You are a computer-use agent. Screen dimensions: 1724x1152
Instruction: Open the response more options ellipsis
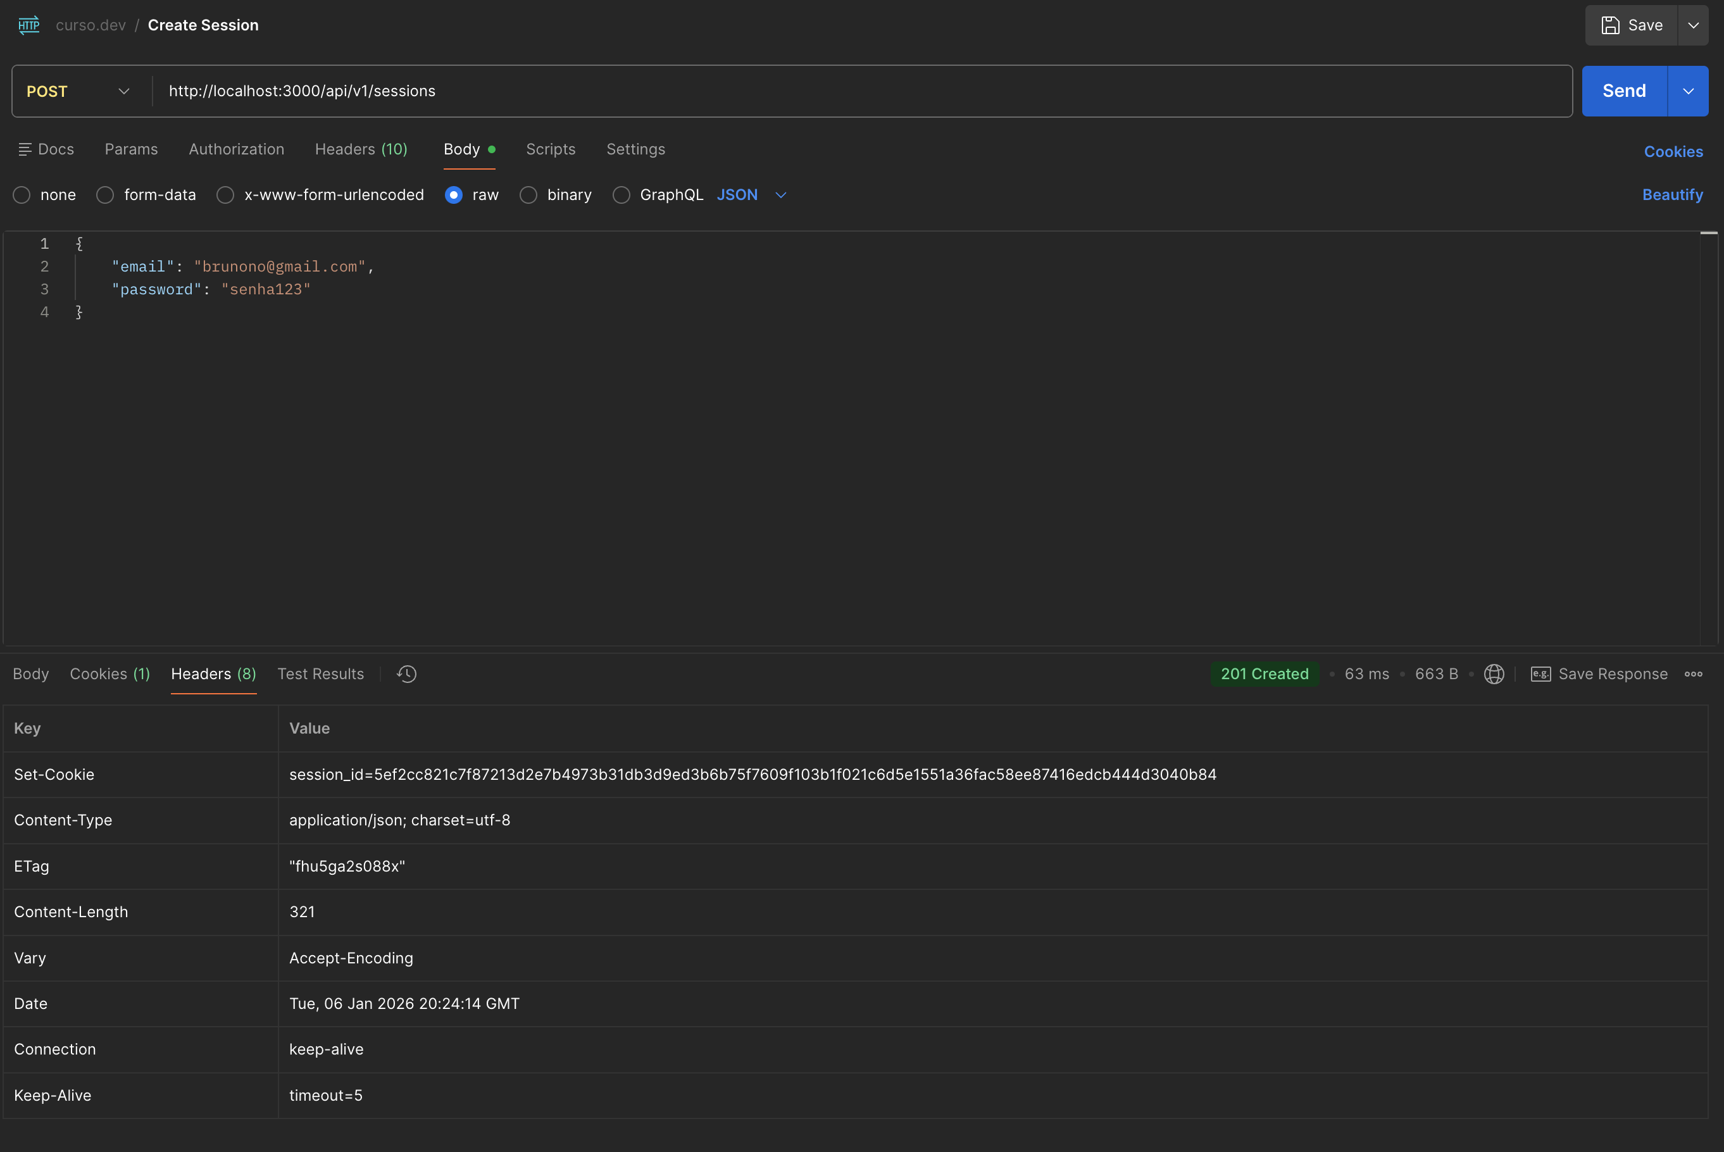[1693, 673]
